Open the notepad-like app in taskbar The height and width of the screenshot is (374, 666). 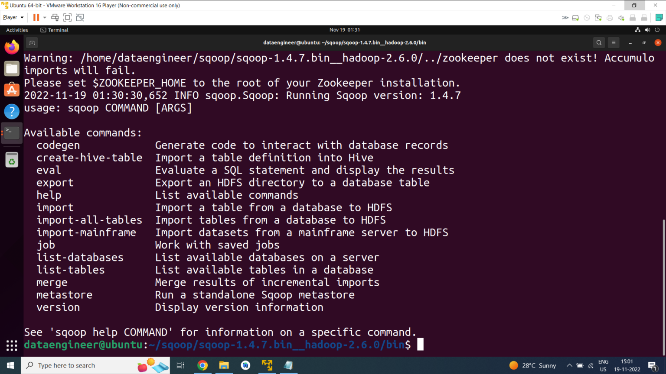(x=288, y=365)
